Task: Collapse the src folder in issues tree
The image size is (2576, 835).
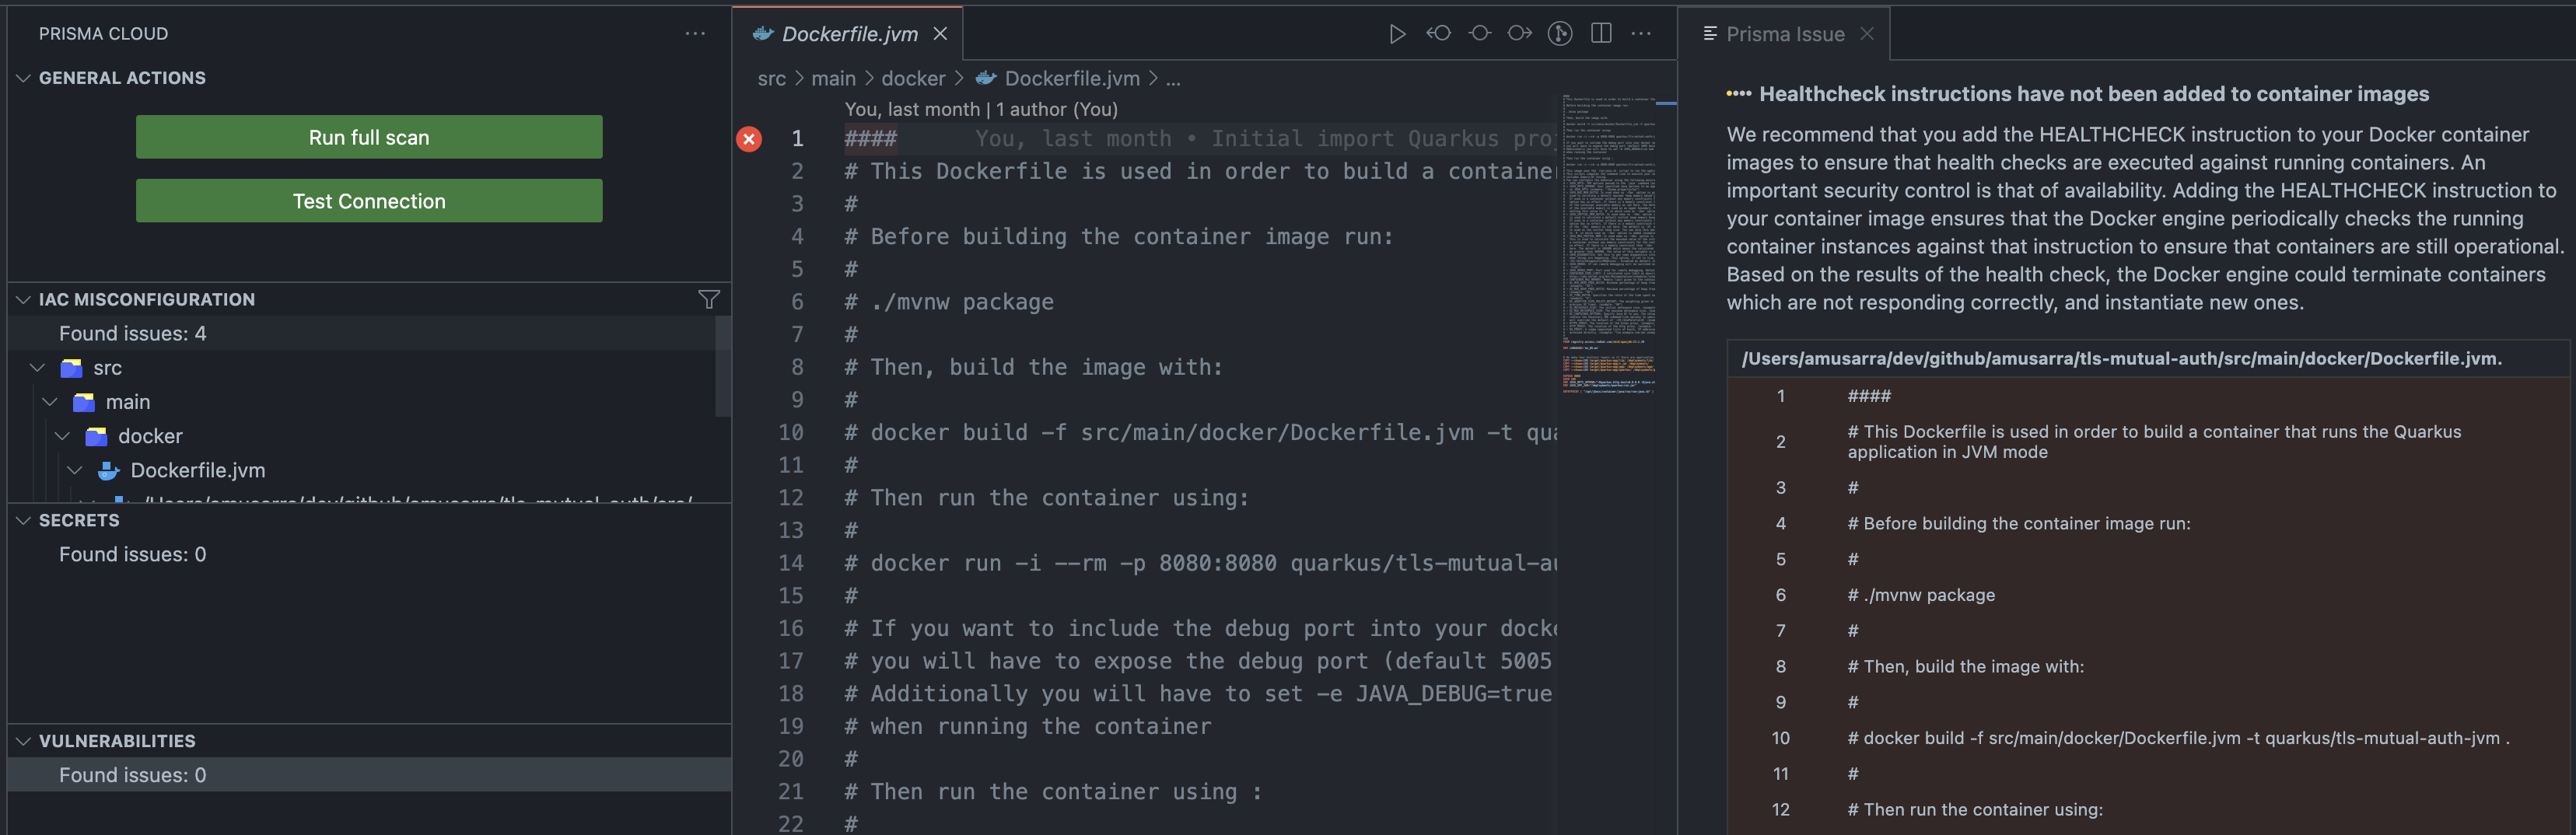Action: click(x=38, y=368)
